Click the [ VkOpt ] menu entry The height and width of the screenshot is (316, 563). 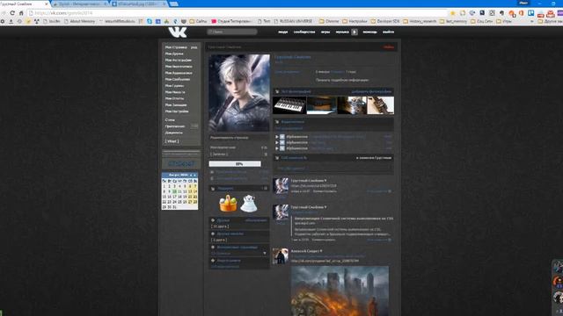point(172,141)
